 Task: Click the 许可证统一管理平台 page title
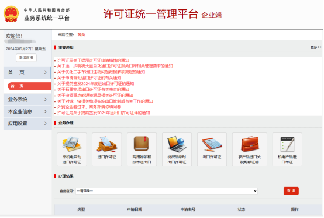point(151,14)
